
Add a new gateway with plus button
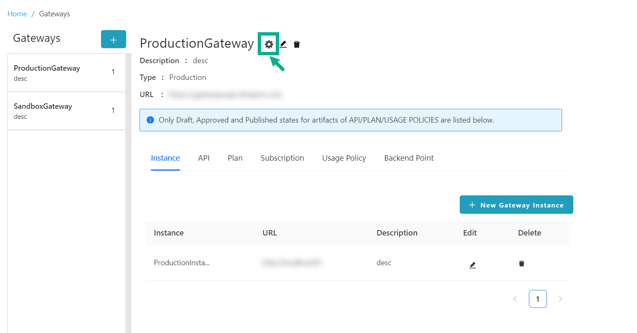point(113,39)
